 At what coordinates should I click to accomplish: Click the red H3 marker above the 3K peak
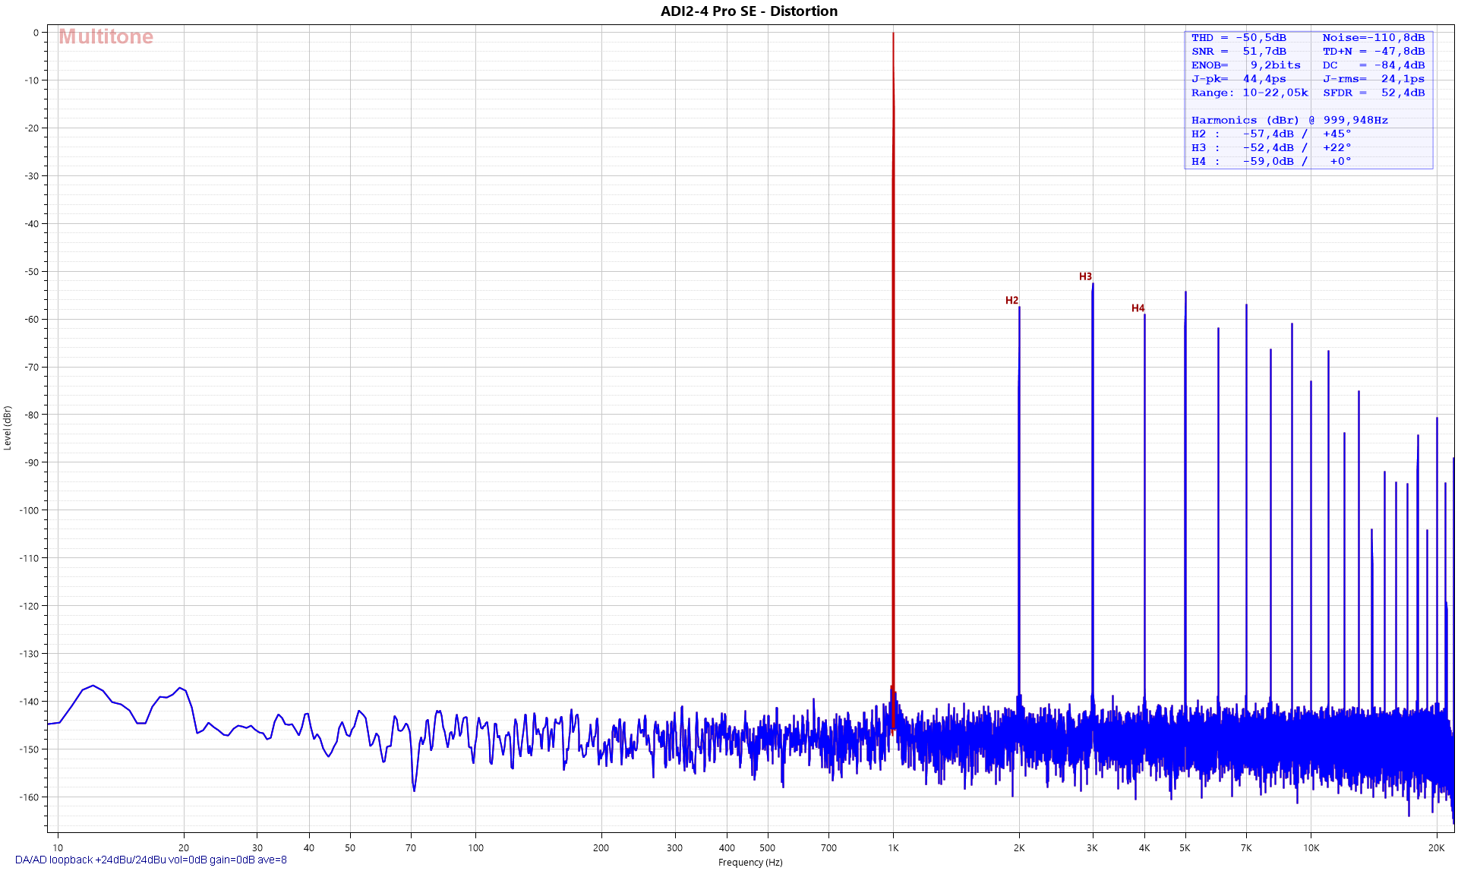tap(1085, 276)
